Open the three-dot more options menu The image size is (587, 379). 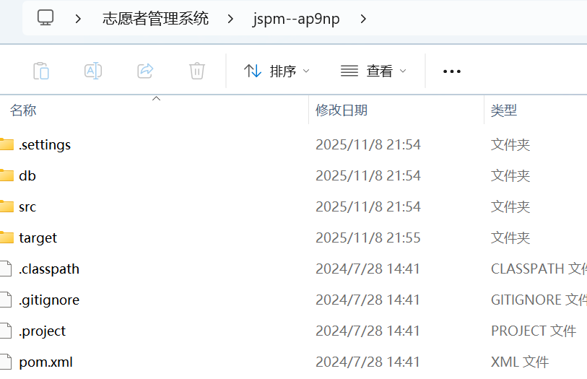452,71
